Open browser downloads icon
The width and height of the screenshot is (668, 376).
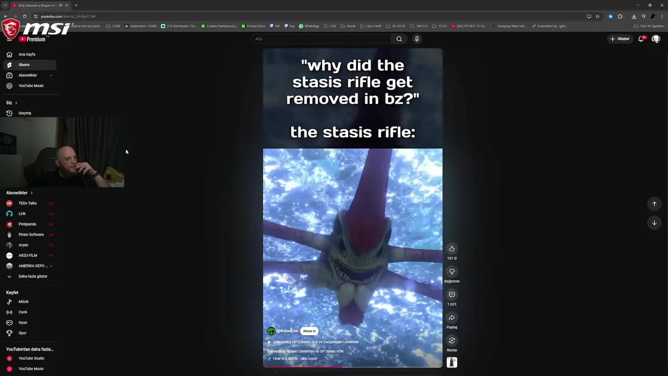[634, 16]
